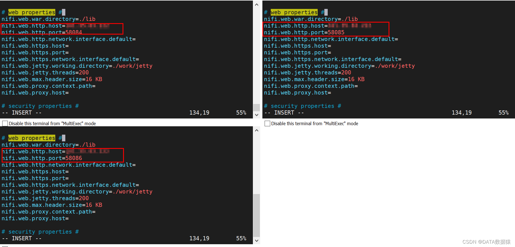
Task: Click nifi.web.max.header.size=16 KB in port 58084 terminal
Action: pyautogui.click(x=52, y=79)
